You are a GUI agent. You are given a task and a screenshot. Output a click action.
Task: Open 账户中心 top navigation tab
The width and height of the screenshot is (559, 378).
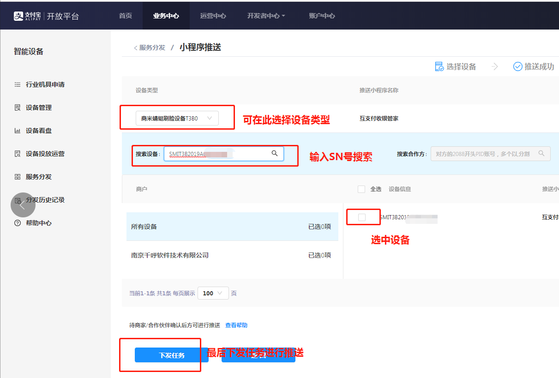coord(322,16)
